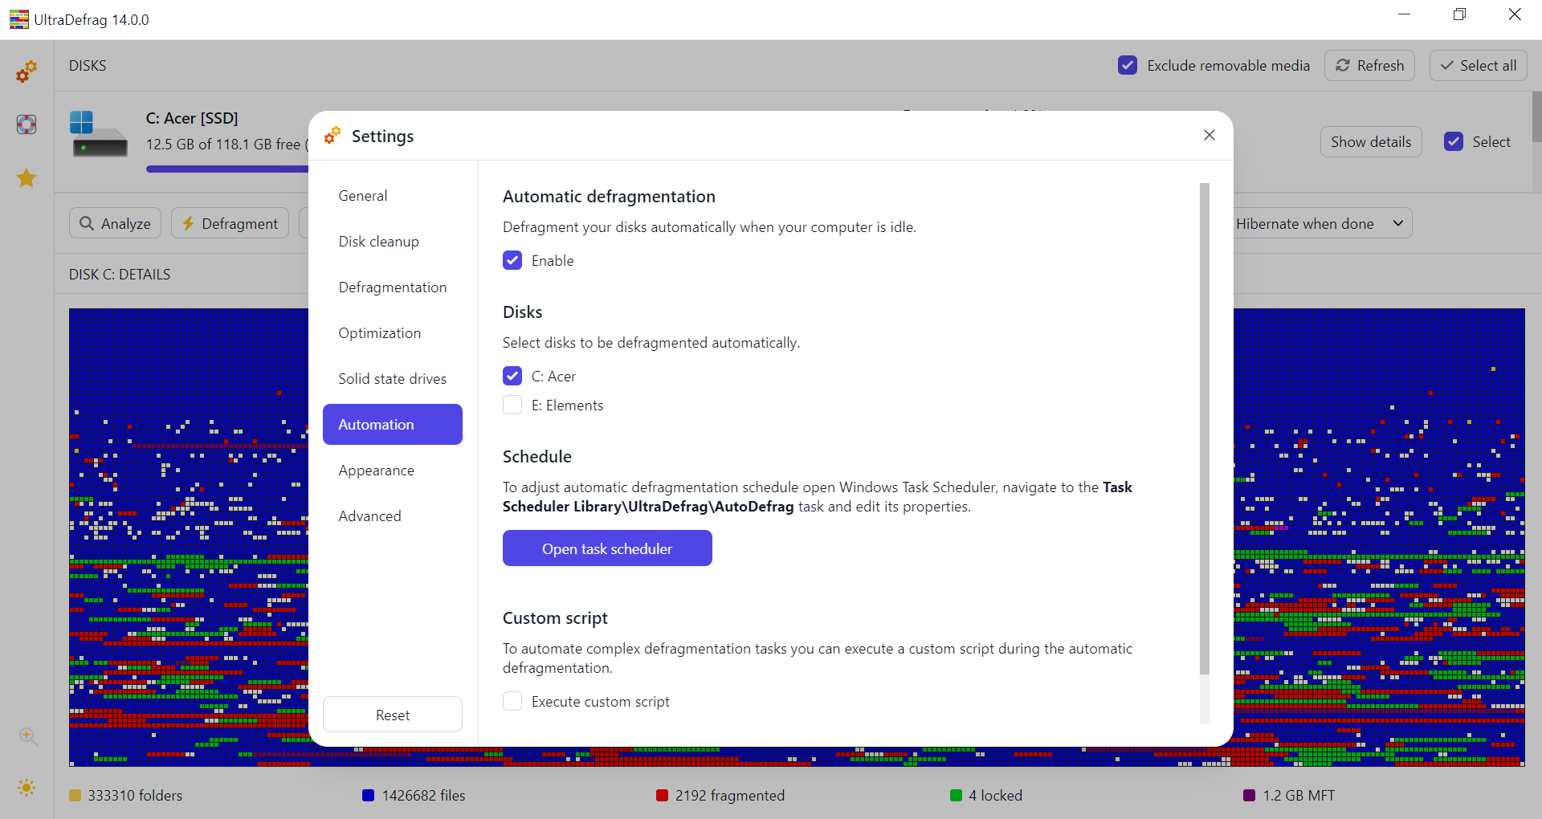This screenshot has width=1542, height=819.
Task: Click the Refresh disks button
Action: coord(1370,65)
